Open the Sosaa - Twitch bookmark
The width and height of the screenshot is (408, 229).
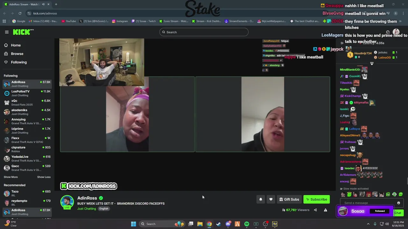[143, 21]
